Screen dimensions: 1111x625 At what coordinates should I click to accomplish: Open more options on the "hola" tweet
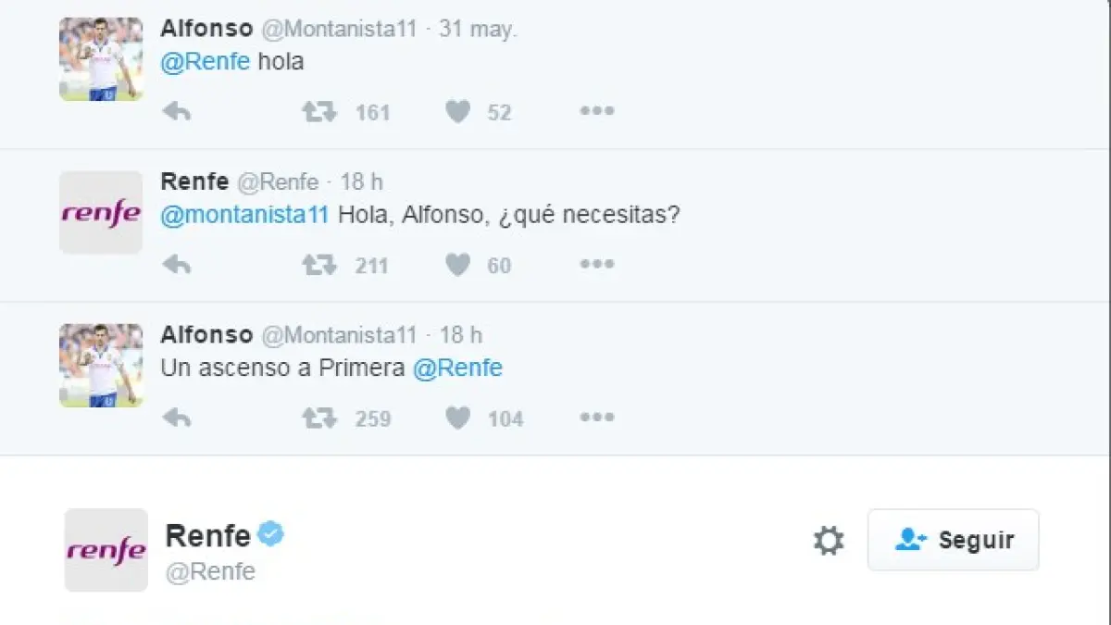596,112
